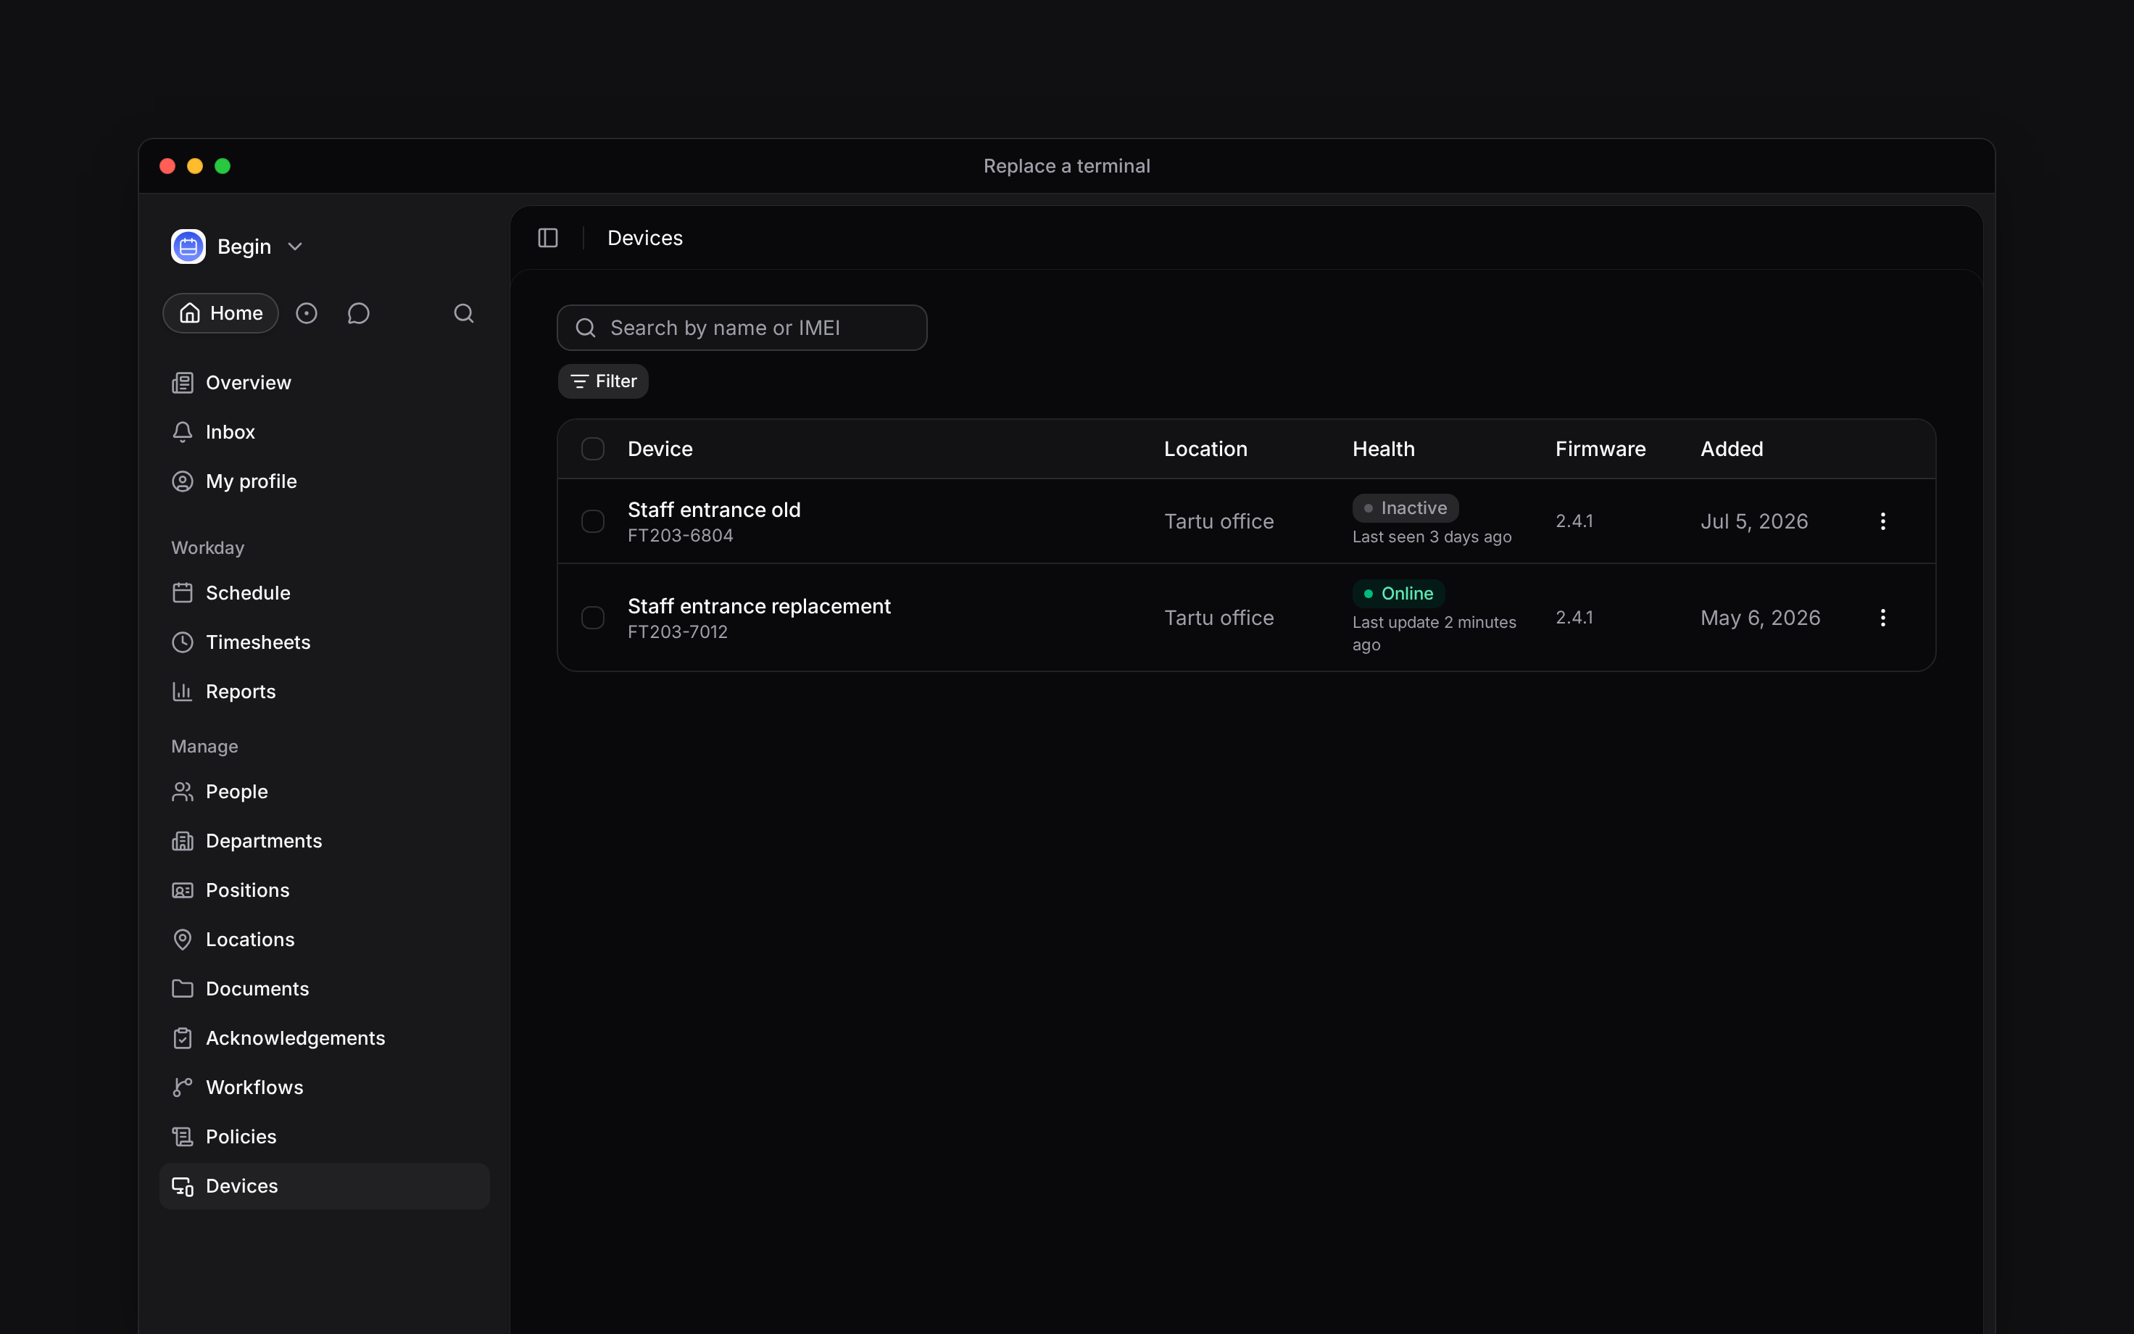Click the Devices breadcrumb title

pos(645,239)
